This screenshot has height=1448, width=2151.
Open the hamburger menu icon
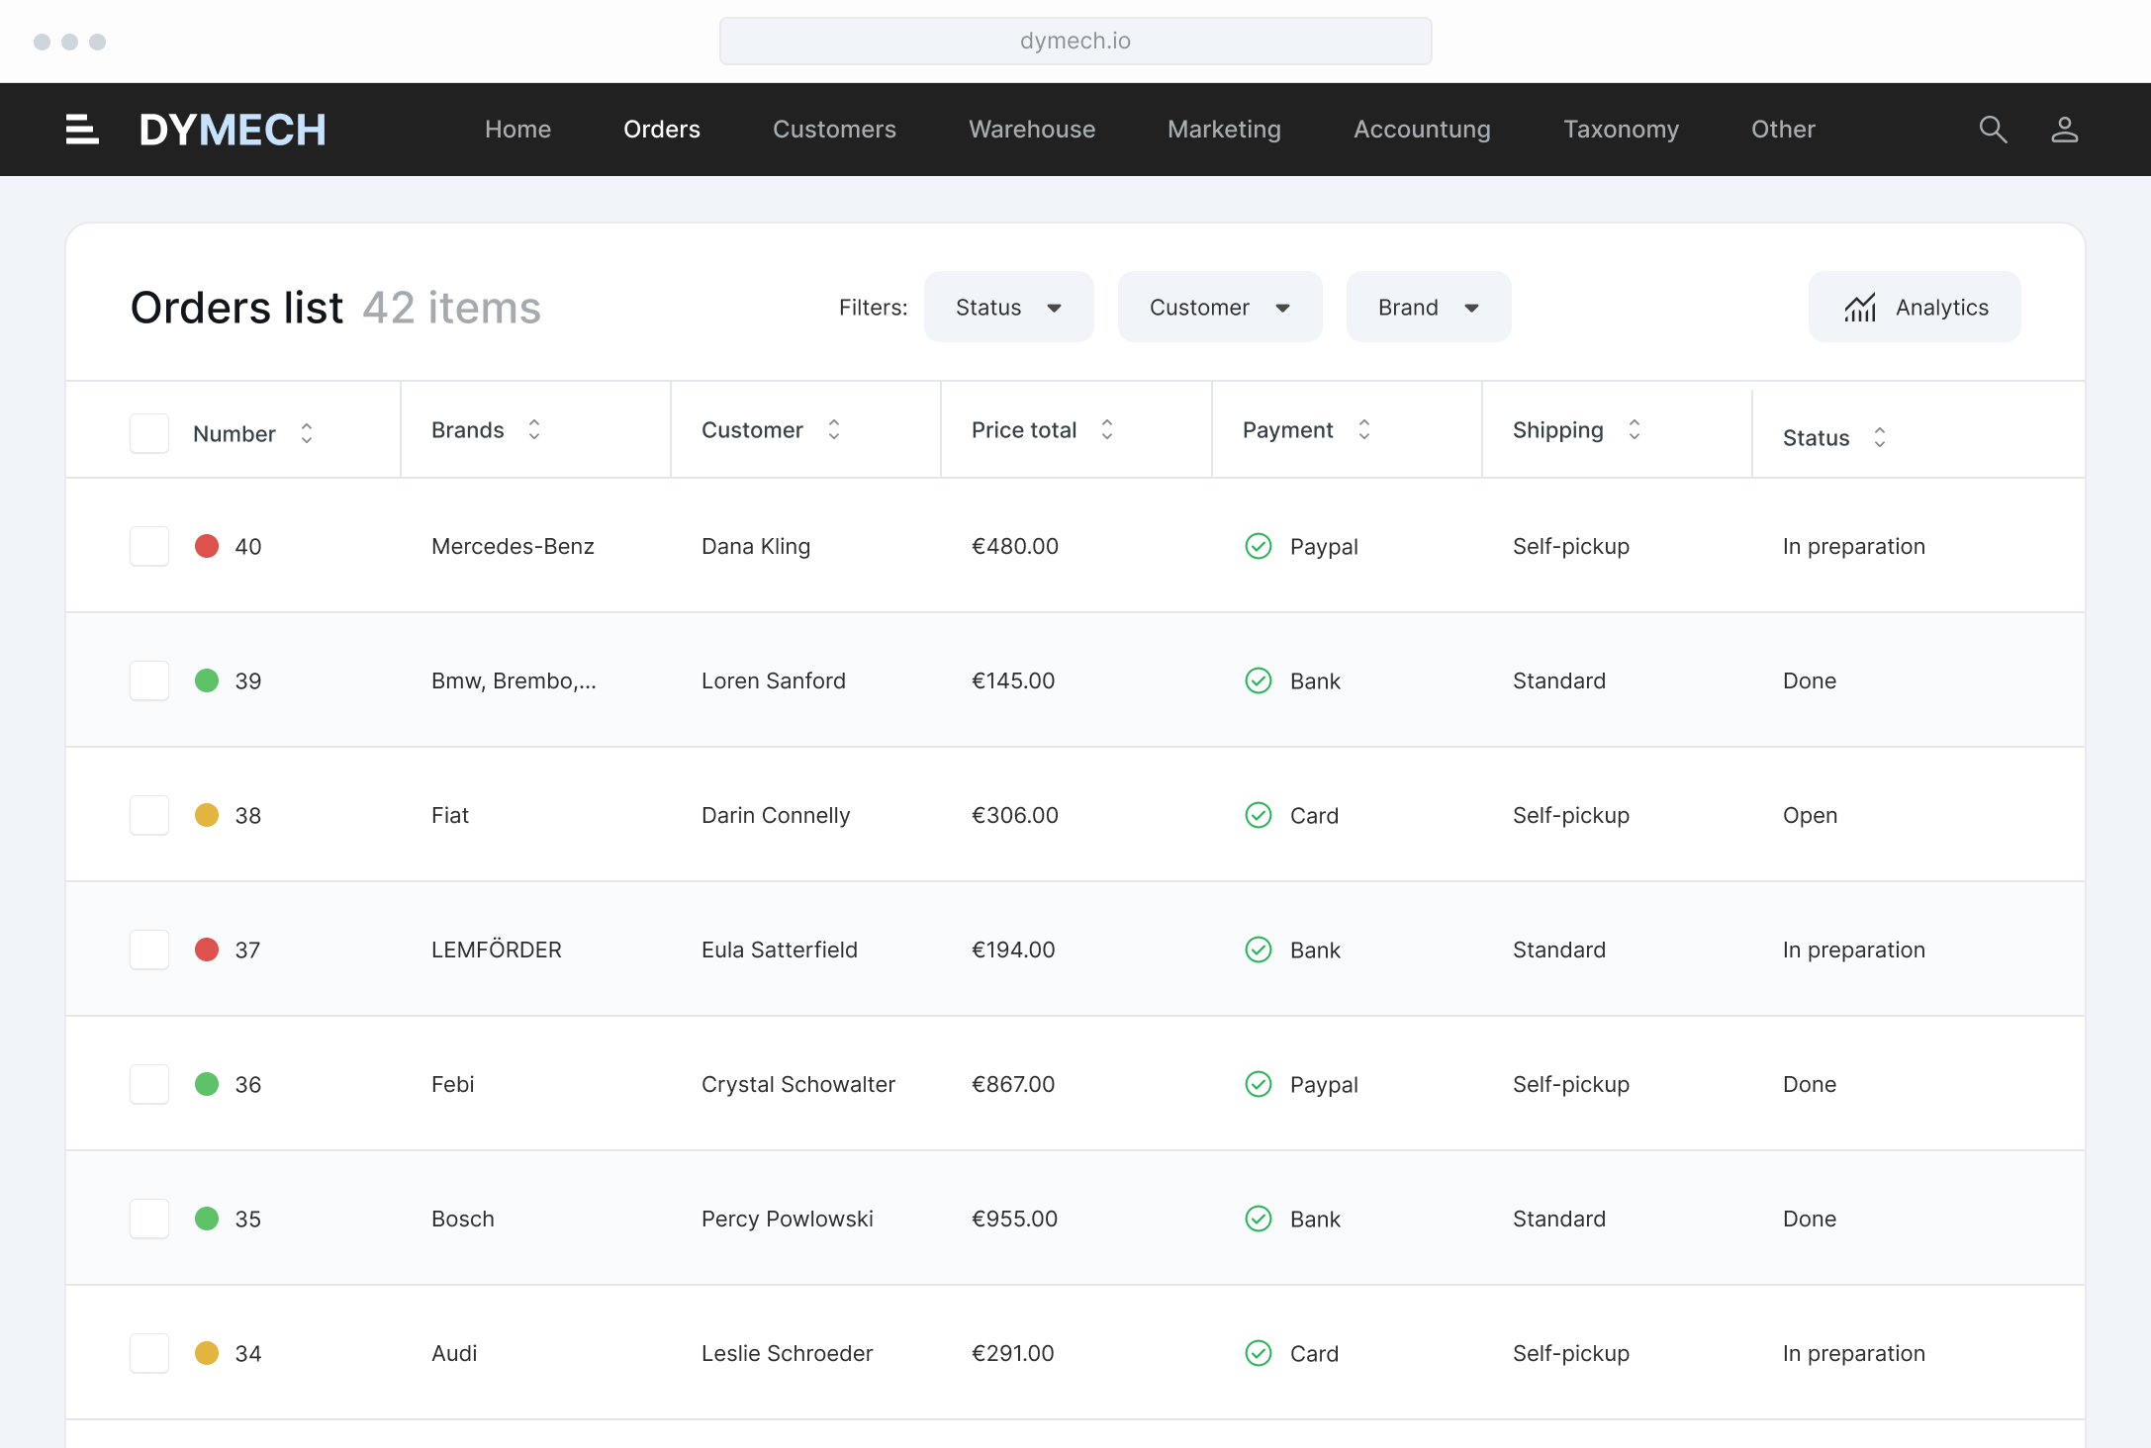coord(82,130)
